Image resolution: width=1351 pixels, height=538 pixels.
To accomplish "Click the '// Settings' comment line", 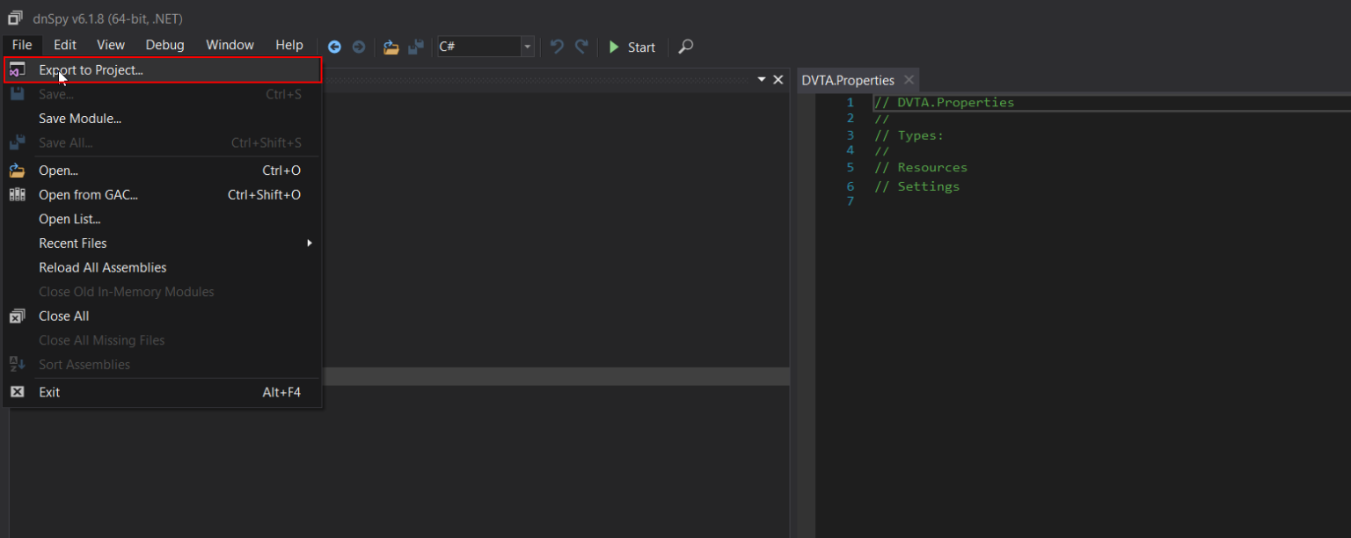I will click(x=917, y=186).
